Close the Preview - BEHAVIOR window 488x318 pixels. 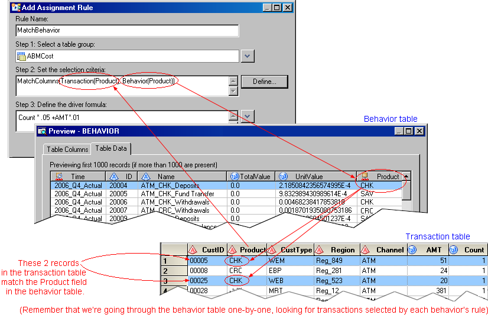pyautogui.click(x=418, y=131)
